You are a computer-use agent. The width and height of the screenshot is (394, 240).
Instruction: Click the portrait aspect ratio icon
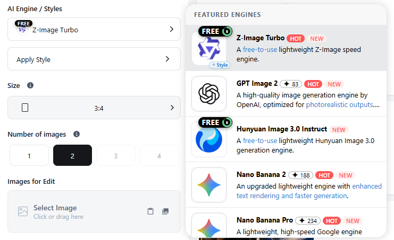(x=25, y=108)
